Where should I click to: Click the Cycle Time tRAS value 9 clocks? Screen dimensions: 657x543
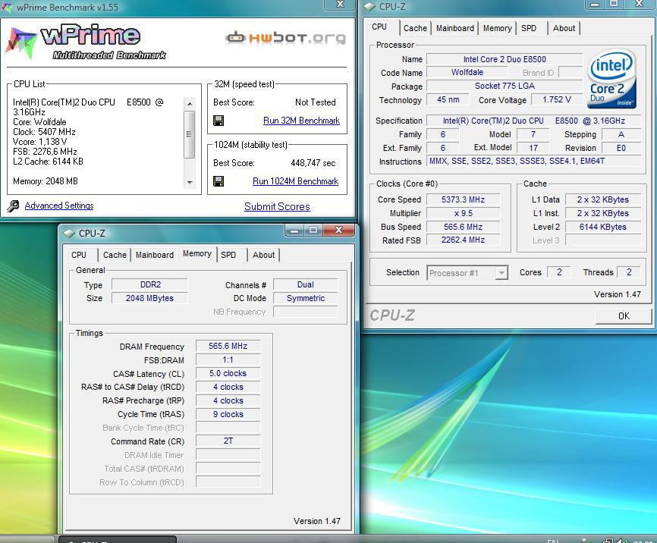coord(228,414)
